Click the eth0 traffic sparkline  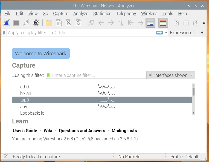pyautogui.click(x=106, y=86)
